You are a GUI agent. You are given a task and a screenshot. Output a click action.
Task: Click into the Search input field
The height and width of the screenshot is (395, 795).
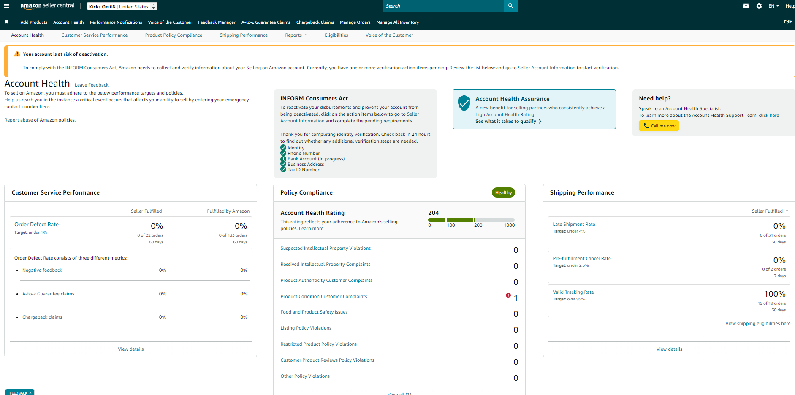pyautogui.click(x=443, y=6)
